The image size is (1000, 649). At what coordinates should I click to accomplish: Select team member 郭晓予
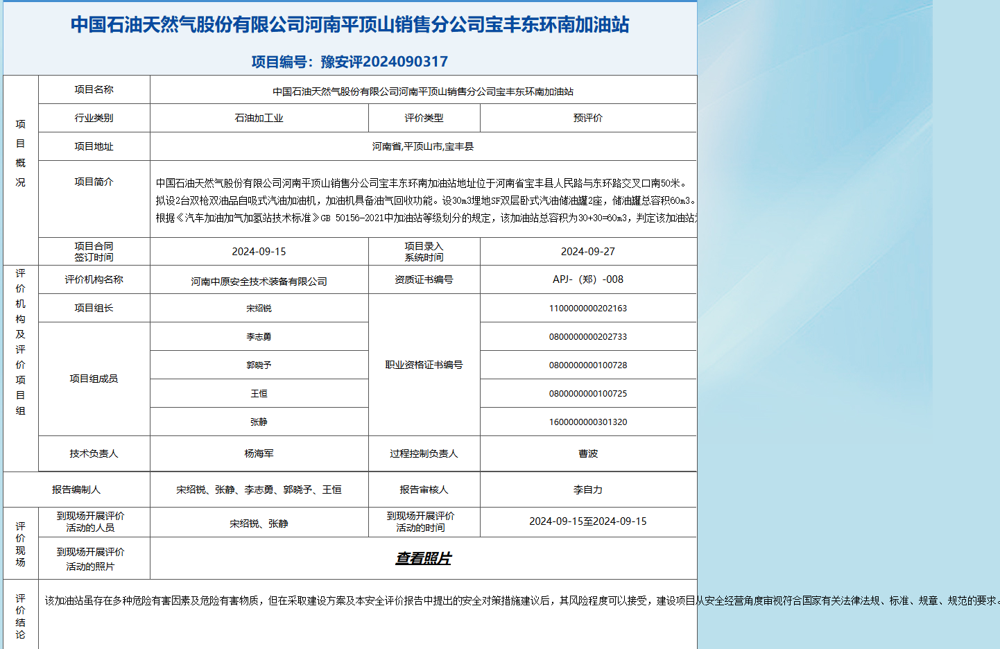click(259, 365)
